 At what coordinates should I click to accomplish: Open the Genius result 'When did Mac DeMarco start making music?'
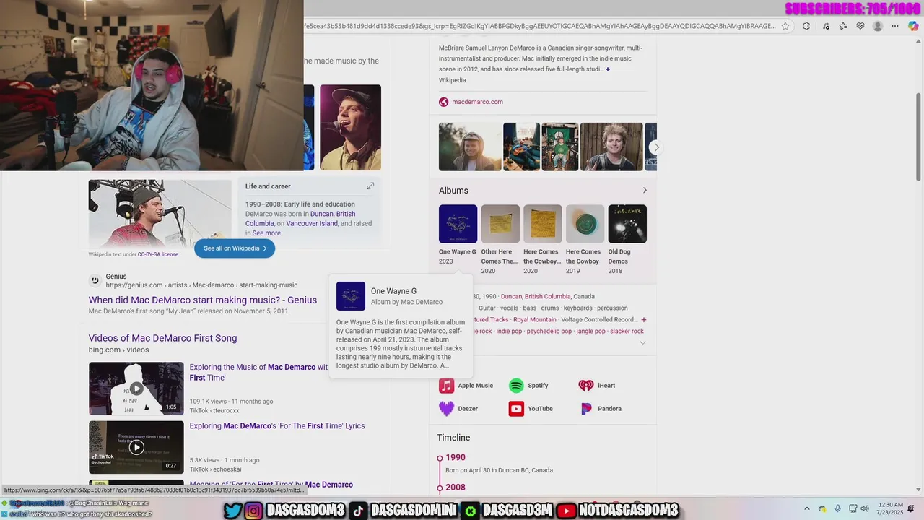point(203,300)
